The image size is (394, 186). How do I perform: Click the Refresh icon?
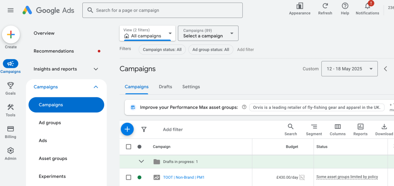click(x=325, y=6)
